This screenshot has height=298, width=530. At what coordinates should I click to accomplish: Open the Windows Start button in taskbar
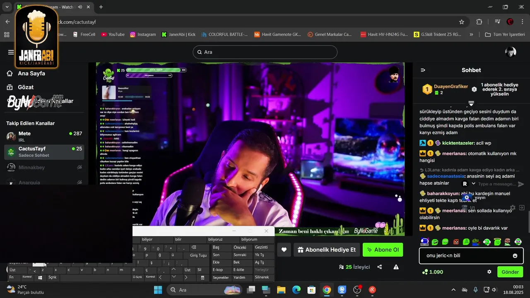click(158, 290)
